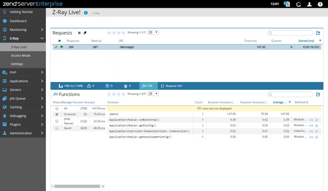Image resolution: width=328 pixels, height=191 pixels.
Task: Open the user account icon
Action: point(310,4)
